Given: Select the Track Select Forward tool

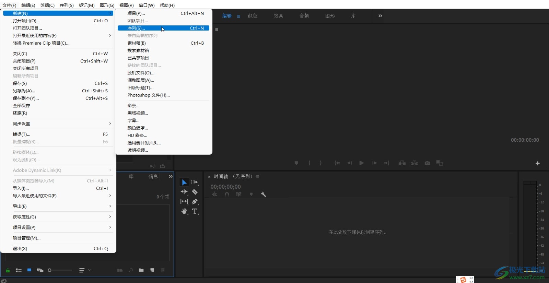Looking at the screenshot, I should [x=195, y=182].
